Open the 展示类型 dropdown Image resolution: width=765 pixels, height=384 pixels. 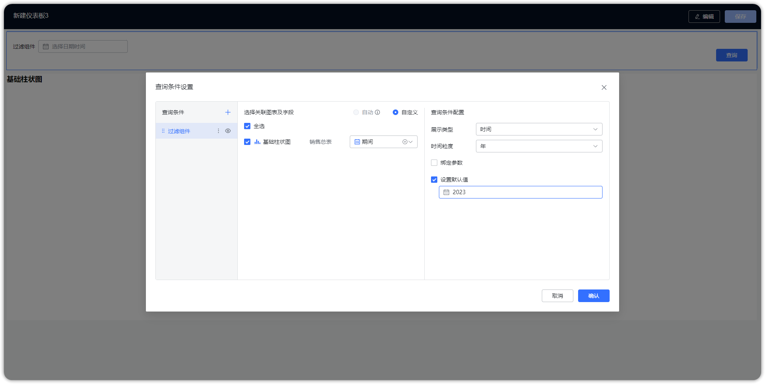(539, 129)
